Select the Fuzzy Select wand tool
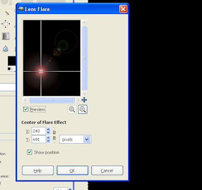Viewport: 202px width, 190px height. (6, 12)
